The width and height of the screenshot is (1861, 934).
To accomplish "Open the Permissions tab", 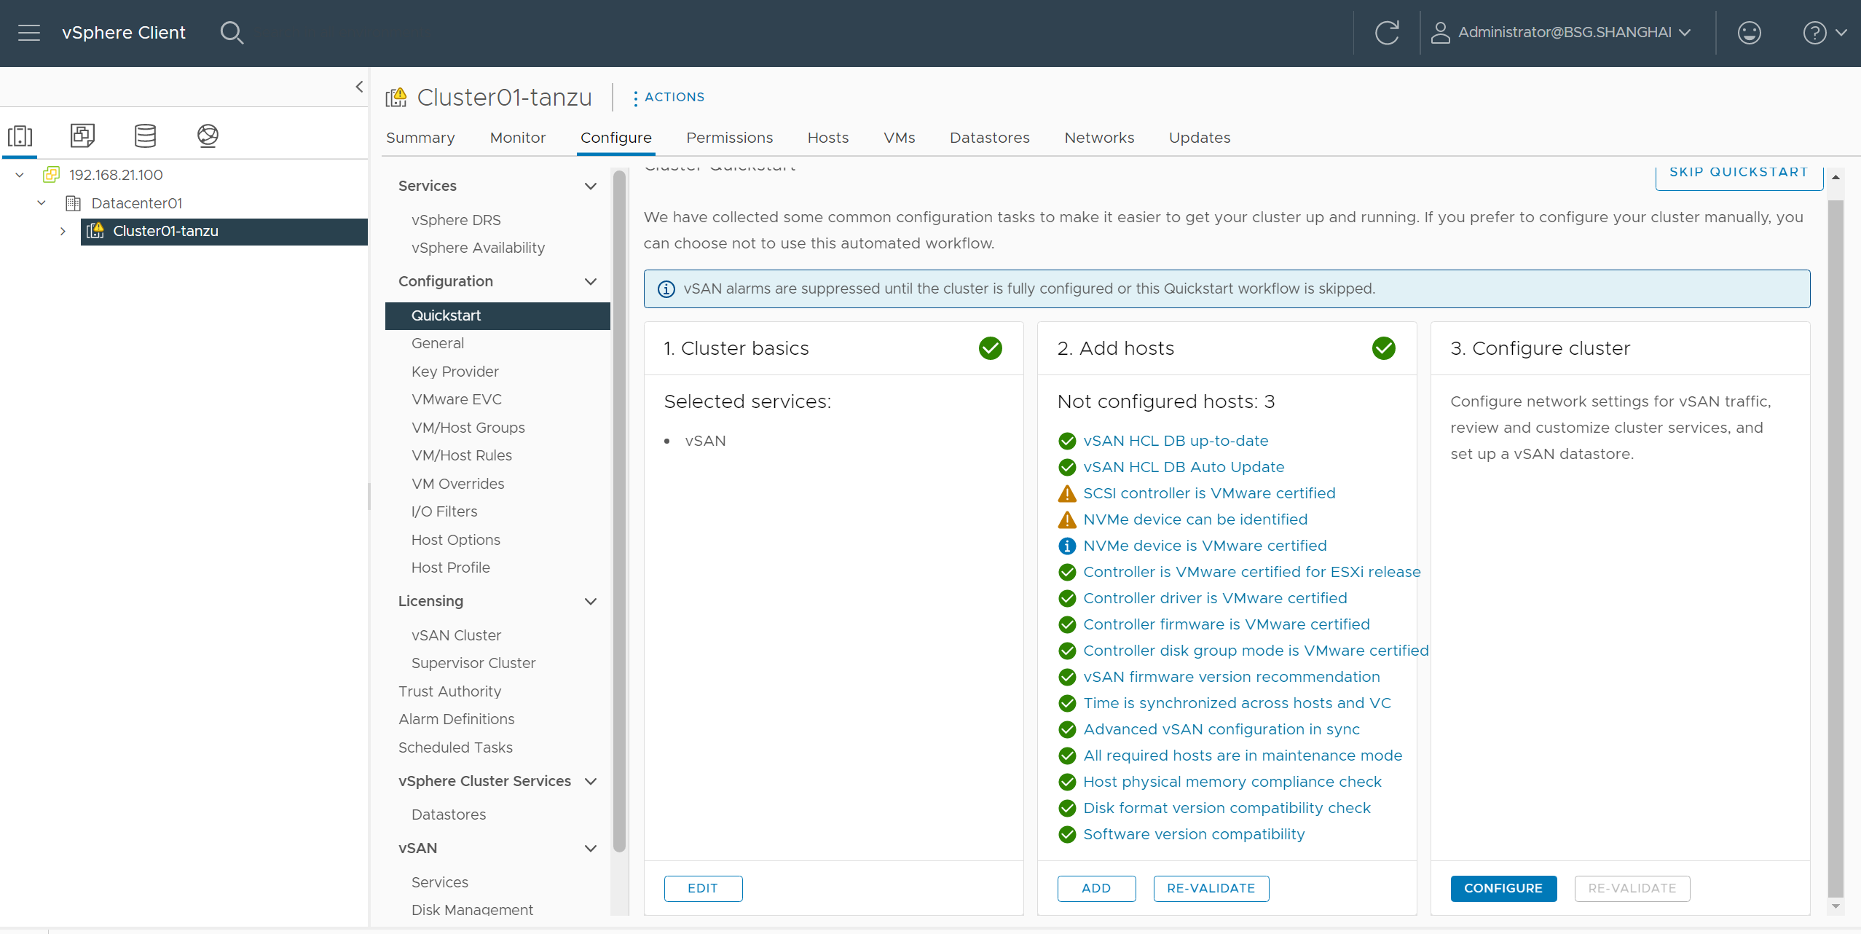I will (729, 138).
